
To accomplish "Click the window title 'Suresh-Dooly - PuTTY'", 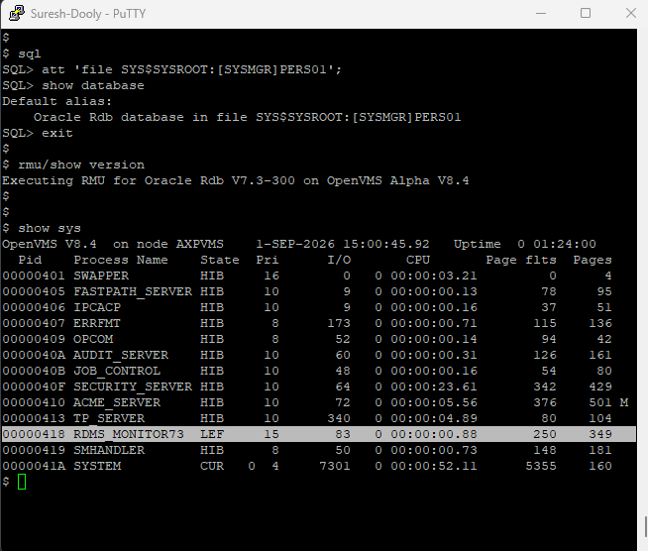I will [x=88, y=14].
